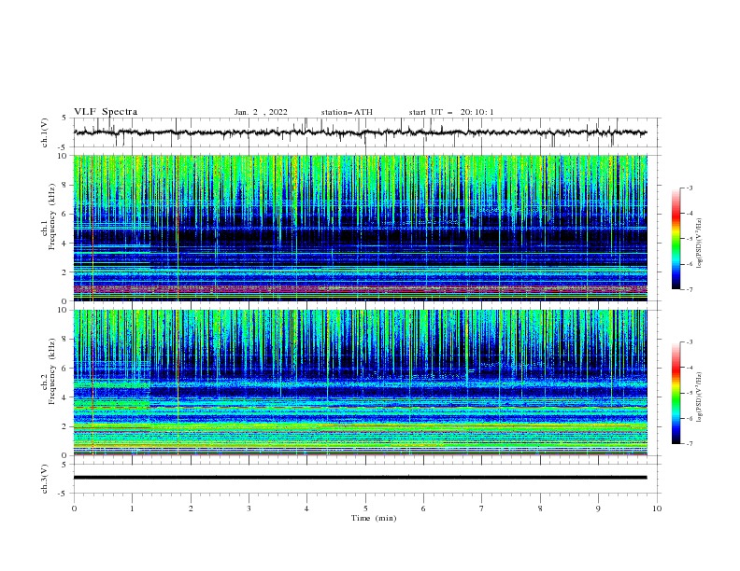
Task: Click the '2' kHz tick on ch.2 spectrogram
Action: pos(65,426)
